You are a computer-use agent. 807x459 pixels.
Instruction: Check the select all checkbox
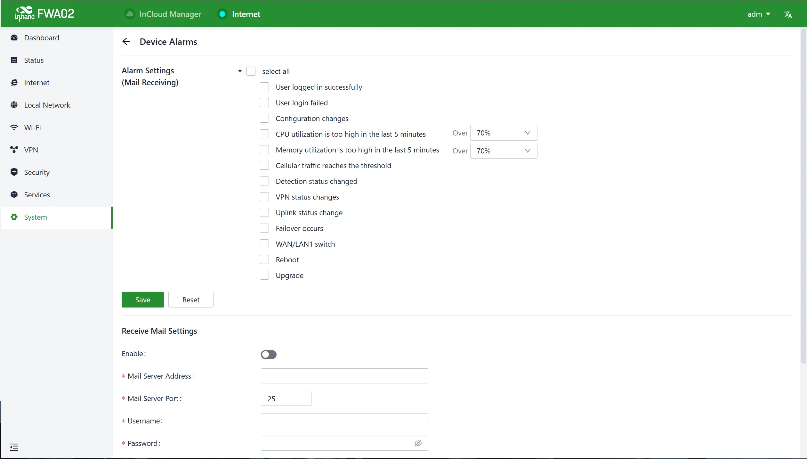251,71
